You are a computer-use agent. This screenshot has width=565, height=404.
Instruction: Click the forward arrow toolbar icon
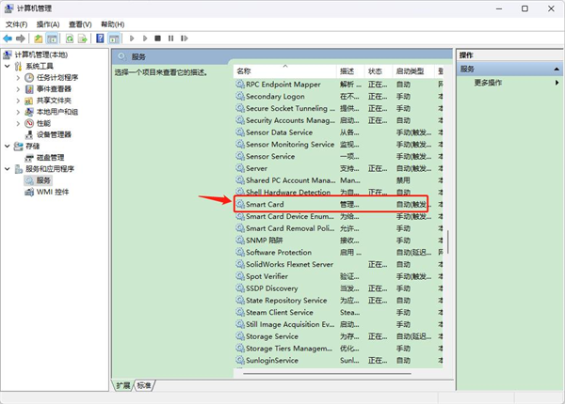click(21, 39)
